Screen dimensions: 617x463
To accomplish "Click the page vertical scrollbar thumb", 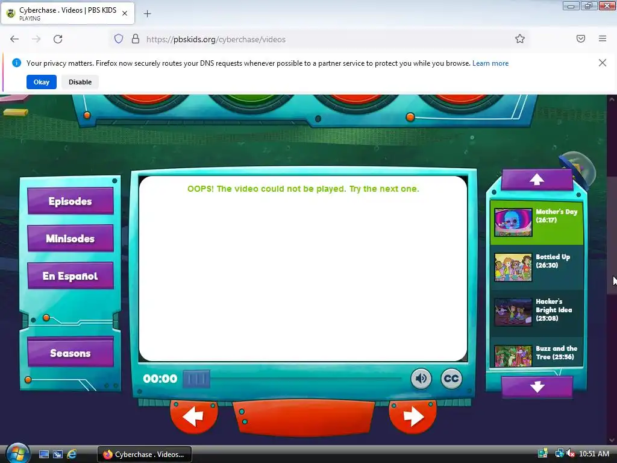I will coord(612,235).
